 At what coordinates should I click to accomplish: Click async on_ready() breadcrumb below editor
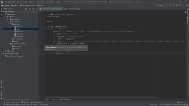pos(65,100)
